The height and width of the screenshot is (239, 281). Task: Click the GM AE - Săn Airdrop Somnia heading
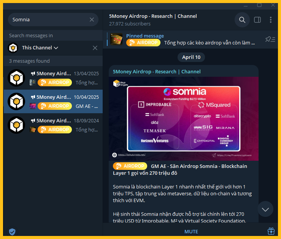[x=180, y=169]
